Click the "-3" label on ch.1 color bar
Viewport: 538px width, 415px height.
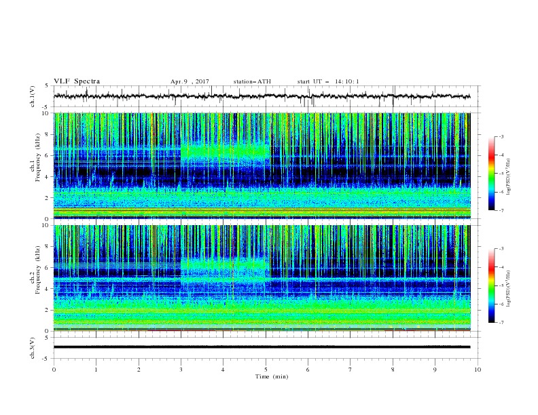coord(501,136)
